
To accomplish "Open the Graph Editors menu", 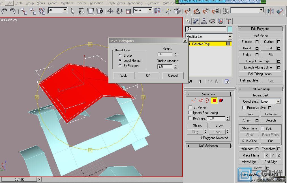I will [x=116, y=3].
